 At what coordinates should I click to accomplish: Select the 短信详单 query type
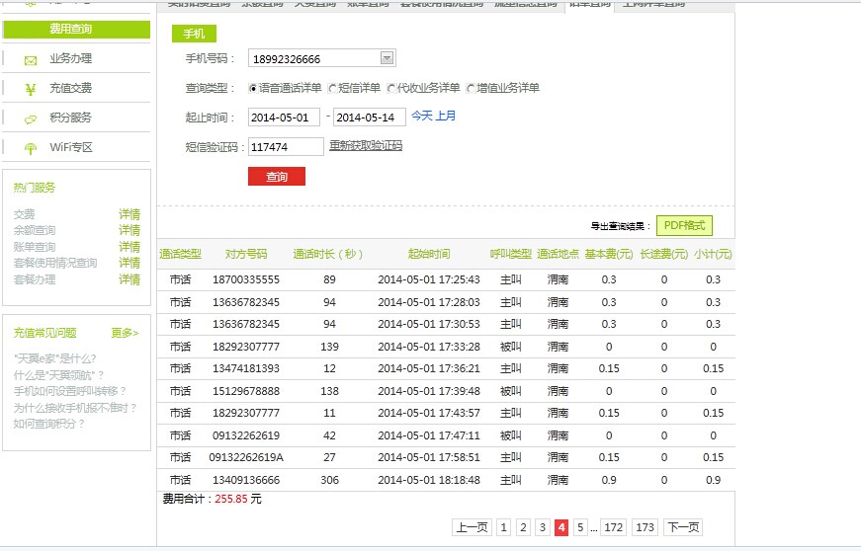click(x=332, y=88)
